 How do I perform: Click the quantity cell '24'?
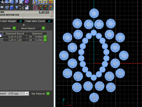coord(30,37)
